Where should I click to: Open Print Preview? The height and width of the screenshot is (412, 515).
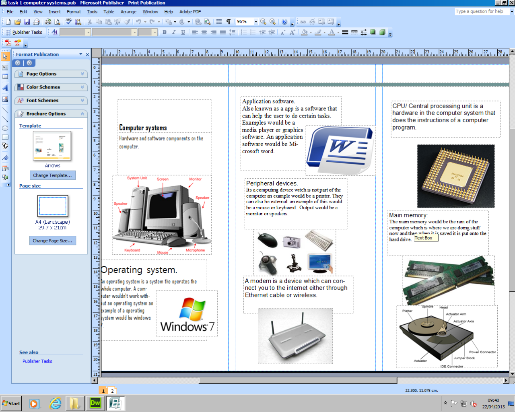[x=58, y=22]
